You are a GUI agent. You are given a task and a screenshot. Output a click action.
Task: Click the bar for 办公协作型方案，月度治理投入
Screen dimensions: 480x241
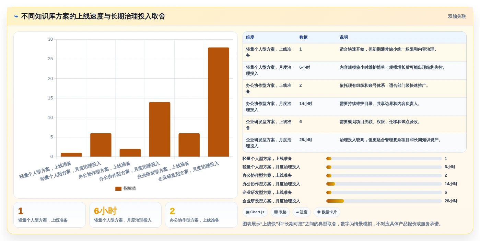coord(160,130)
